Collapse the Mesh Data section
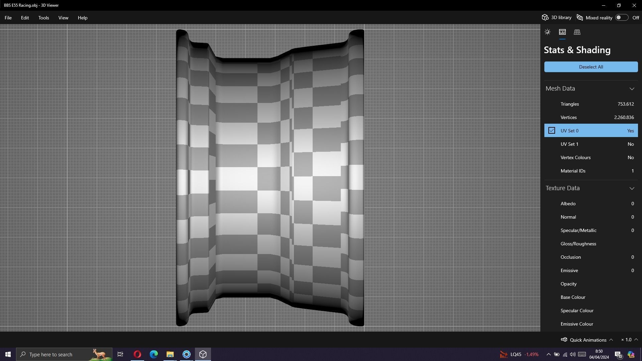The height and width of the screenshot is (361, 642). click(x=632, y=89)
